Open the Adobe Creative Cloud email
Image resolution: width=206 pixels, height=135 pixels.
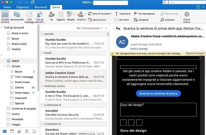pos(73,77)
